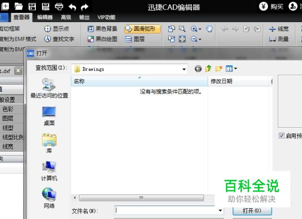Click into the 文件名 input field

(166, 211)
